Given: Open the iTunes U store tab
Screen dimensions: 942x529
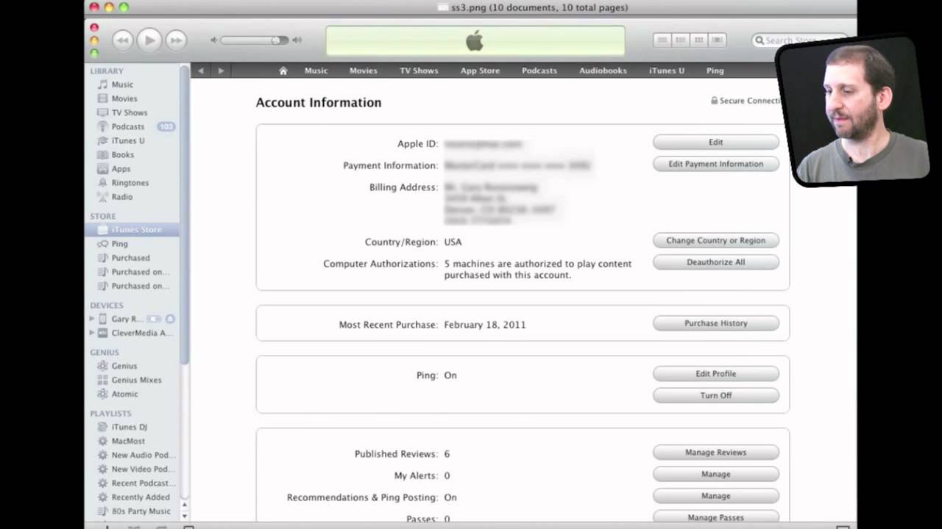Looking at the screenshot, I should coord(666,71).
